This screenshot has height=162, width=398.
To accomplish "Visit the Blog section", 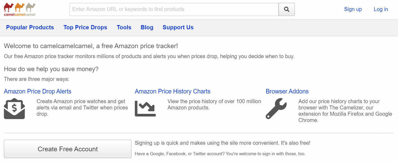I will (147, 27).
